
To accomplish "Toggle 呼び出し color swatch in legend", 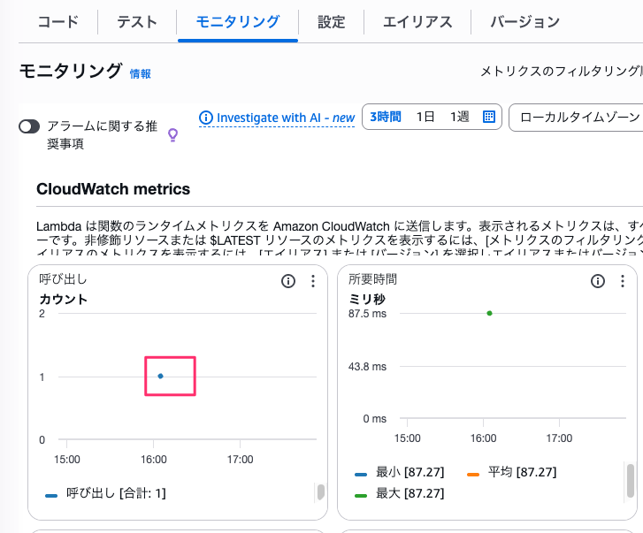I will 51,494.
